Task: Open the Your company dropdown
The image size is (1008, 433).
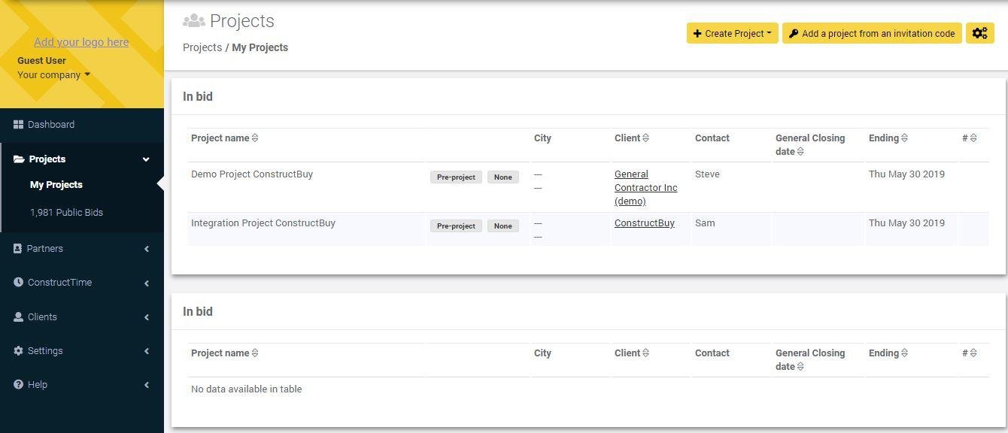Action: (x=53, y=75)
